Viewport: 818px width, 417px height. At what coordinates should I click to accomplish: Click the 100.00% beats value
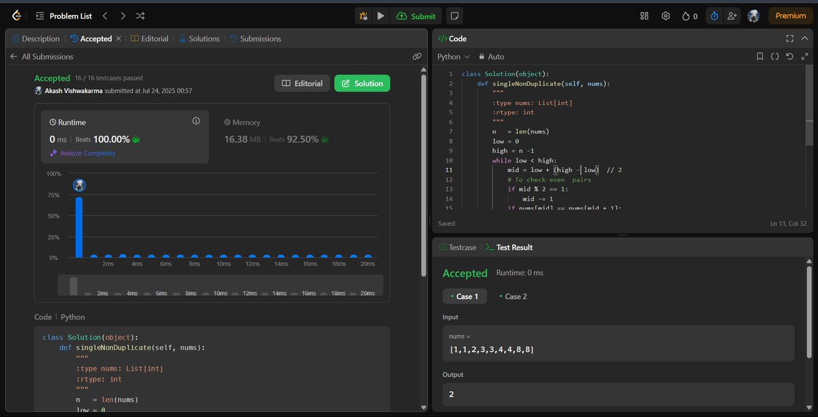(112, 139)
